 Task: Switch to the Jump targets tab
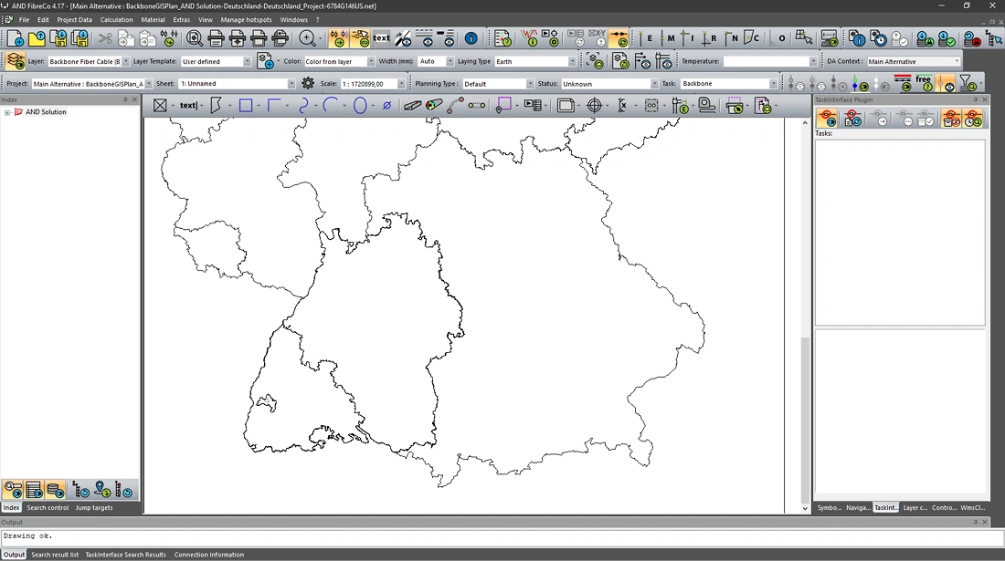tap(93, 508)
